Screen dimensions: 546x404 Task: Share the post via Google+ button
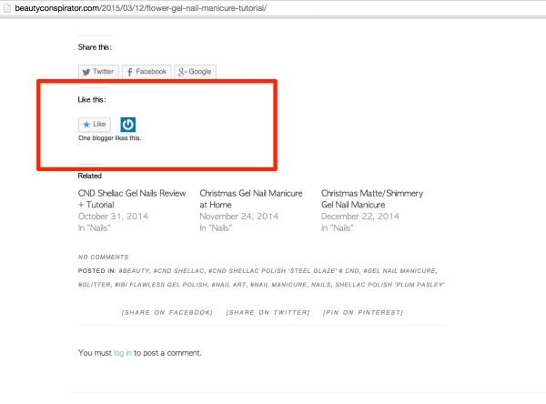(195, 71)
